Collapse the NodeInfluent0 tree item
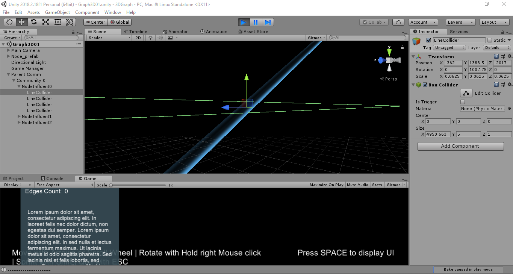The image size is (513, 274). pos(19,86)
